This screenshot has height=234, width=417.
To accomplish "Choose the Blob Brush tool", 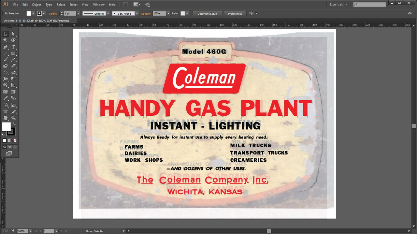I will [x=6, y=66].
